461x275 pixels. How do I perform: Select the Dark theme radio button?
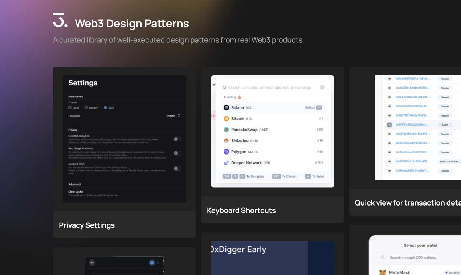click(106, 108)
